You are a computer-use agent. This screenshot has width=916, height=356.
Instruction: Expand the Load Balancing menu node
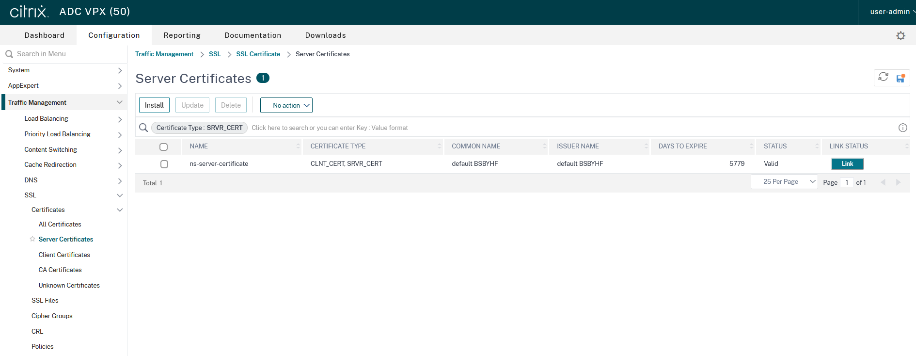pos(120,119)
